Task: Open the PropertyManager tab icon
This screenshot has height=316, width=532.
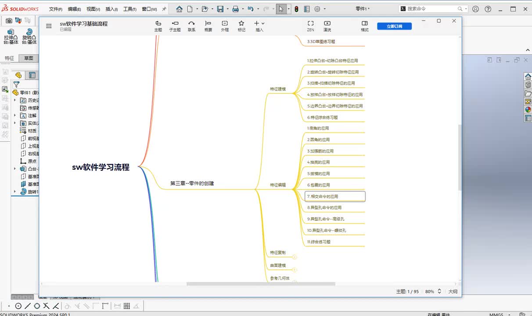Action: pos(32,75)
